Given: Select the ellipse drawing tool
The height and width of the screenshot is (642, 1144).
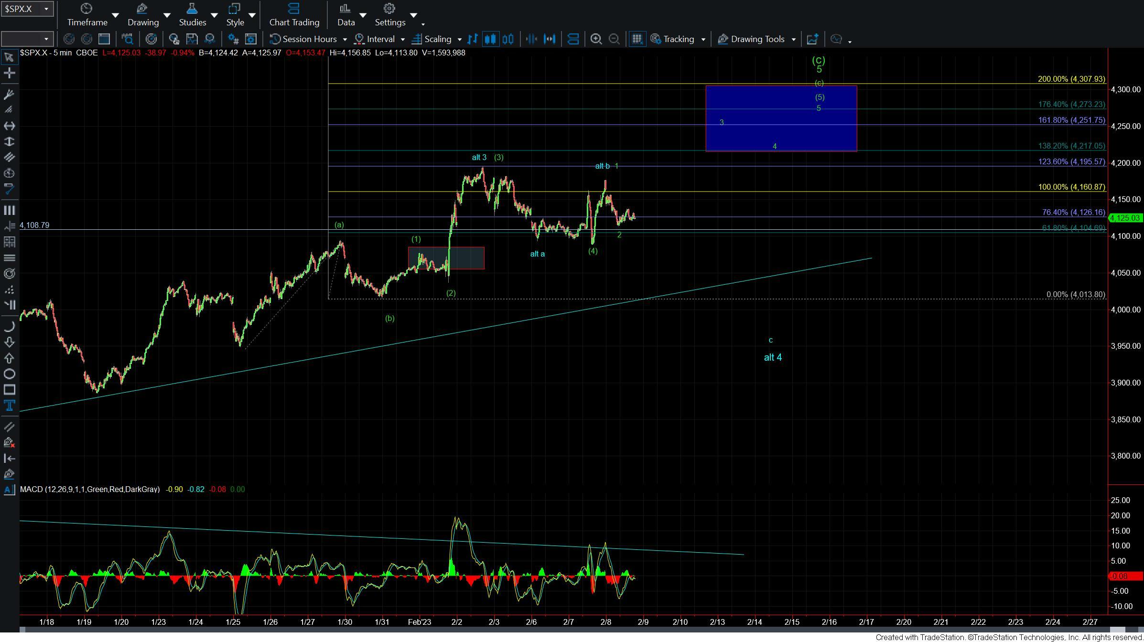Looking at the screenshot, I should (9, 374).
